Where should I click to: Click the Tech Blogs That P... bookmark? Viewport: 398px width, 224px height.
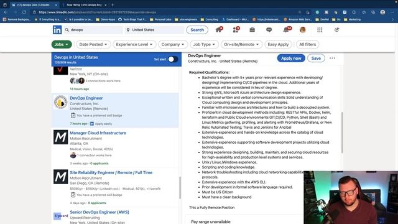point(132,19)
